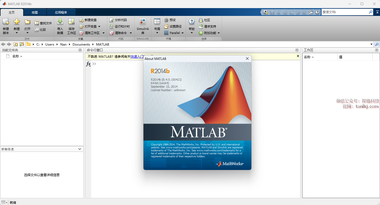Click the Getting Started (快速入门) link
Image resolution: width=380 pixels, height=205 pixels.
pos(136,56)
